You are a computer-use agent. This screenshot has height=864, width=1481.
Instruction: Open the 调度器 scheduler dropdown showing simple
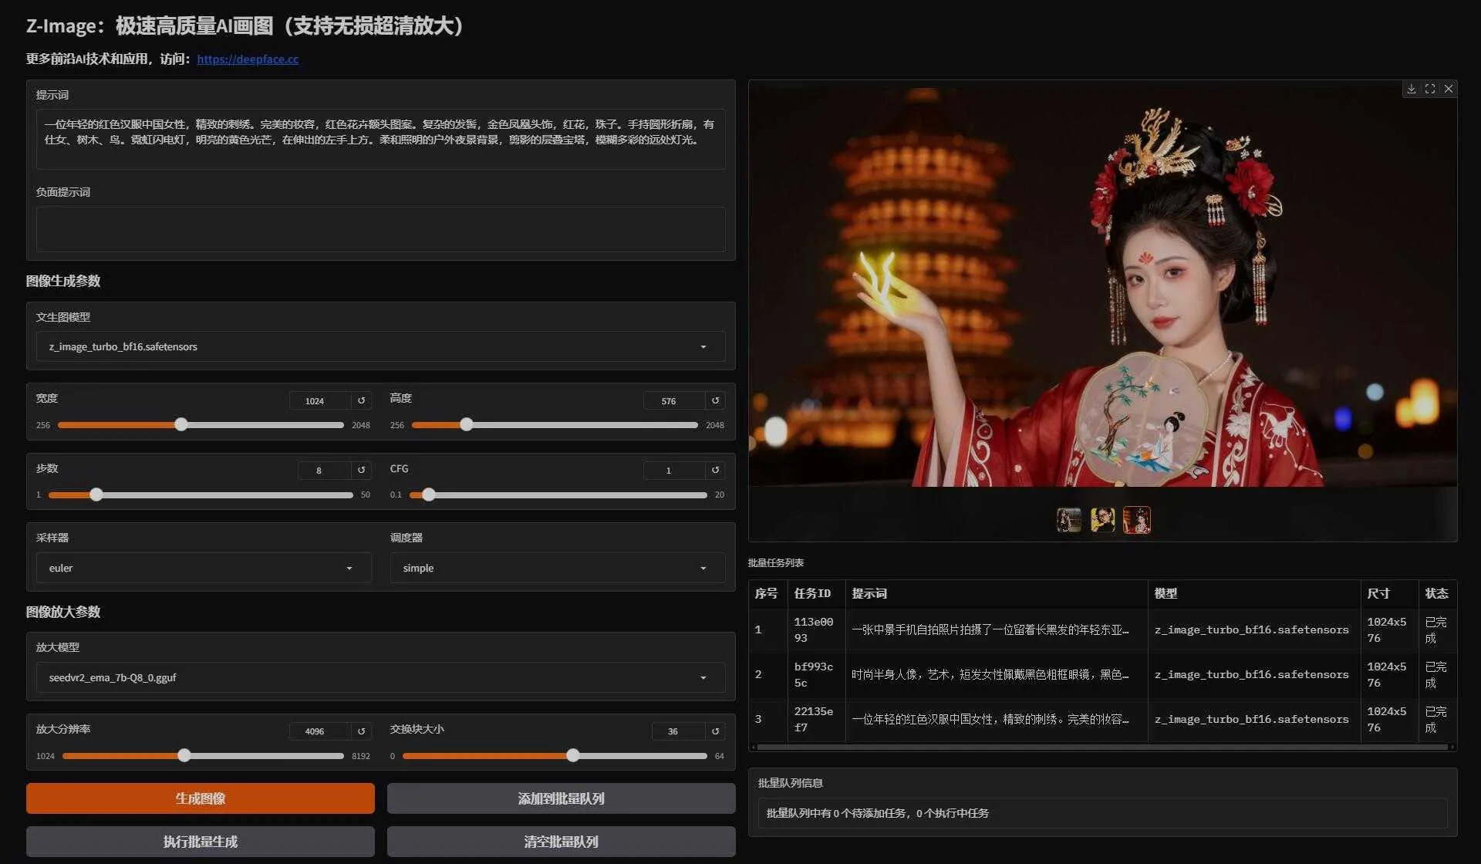coord(557,568)
